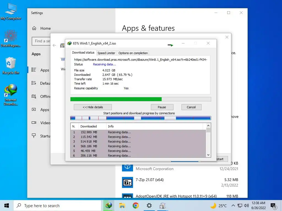This screenshot has height=211, width=282.
Task: Click the Home icon in Settings sidebar
Action: click(34, 28)
